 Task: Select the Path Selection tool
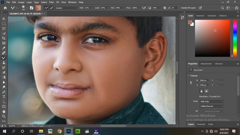point(4,102)
